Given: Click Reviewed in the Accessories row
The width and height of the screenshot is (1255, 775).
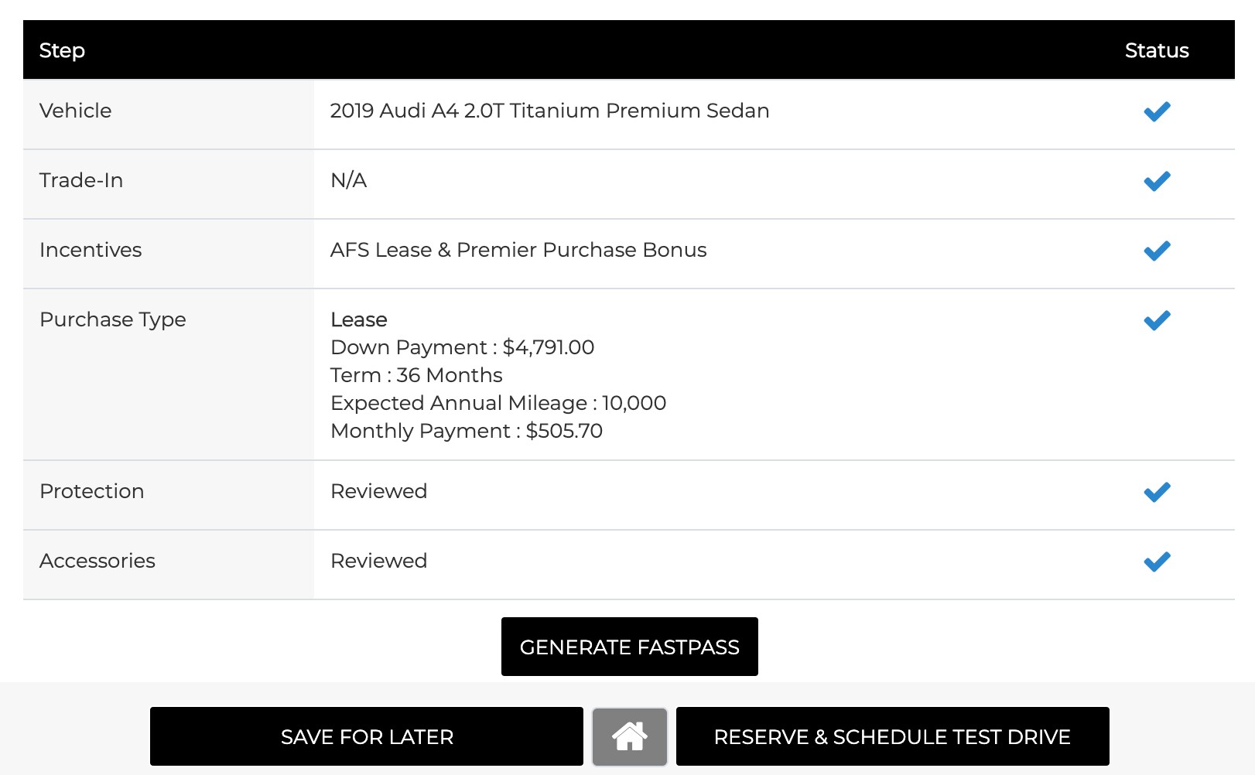Looking at the screenshot, I should 378,561.
